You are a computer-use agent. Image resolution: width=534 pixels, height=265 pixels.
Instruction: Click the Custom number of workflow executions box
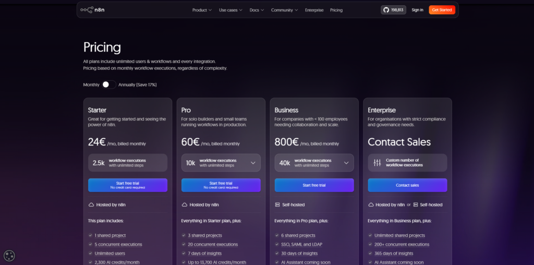tap(407, 163)
